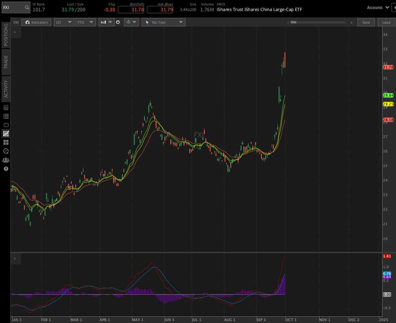This screenshot has height=323, width=396.
Task: Open the YTD time range dropdown
Action: pos(85,23)
